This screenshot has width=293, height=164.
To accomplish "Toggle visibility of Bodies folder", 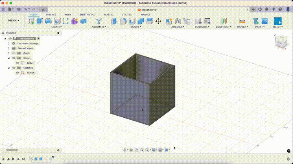I will (x=14, y=58).
